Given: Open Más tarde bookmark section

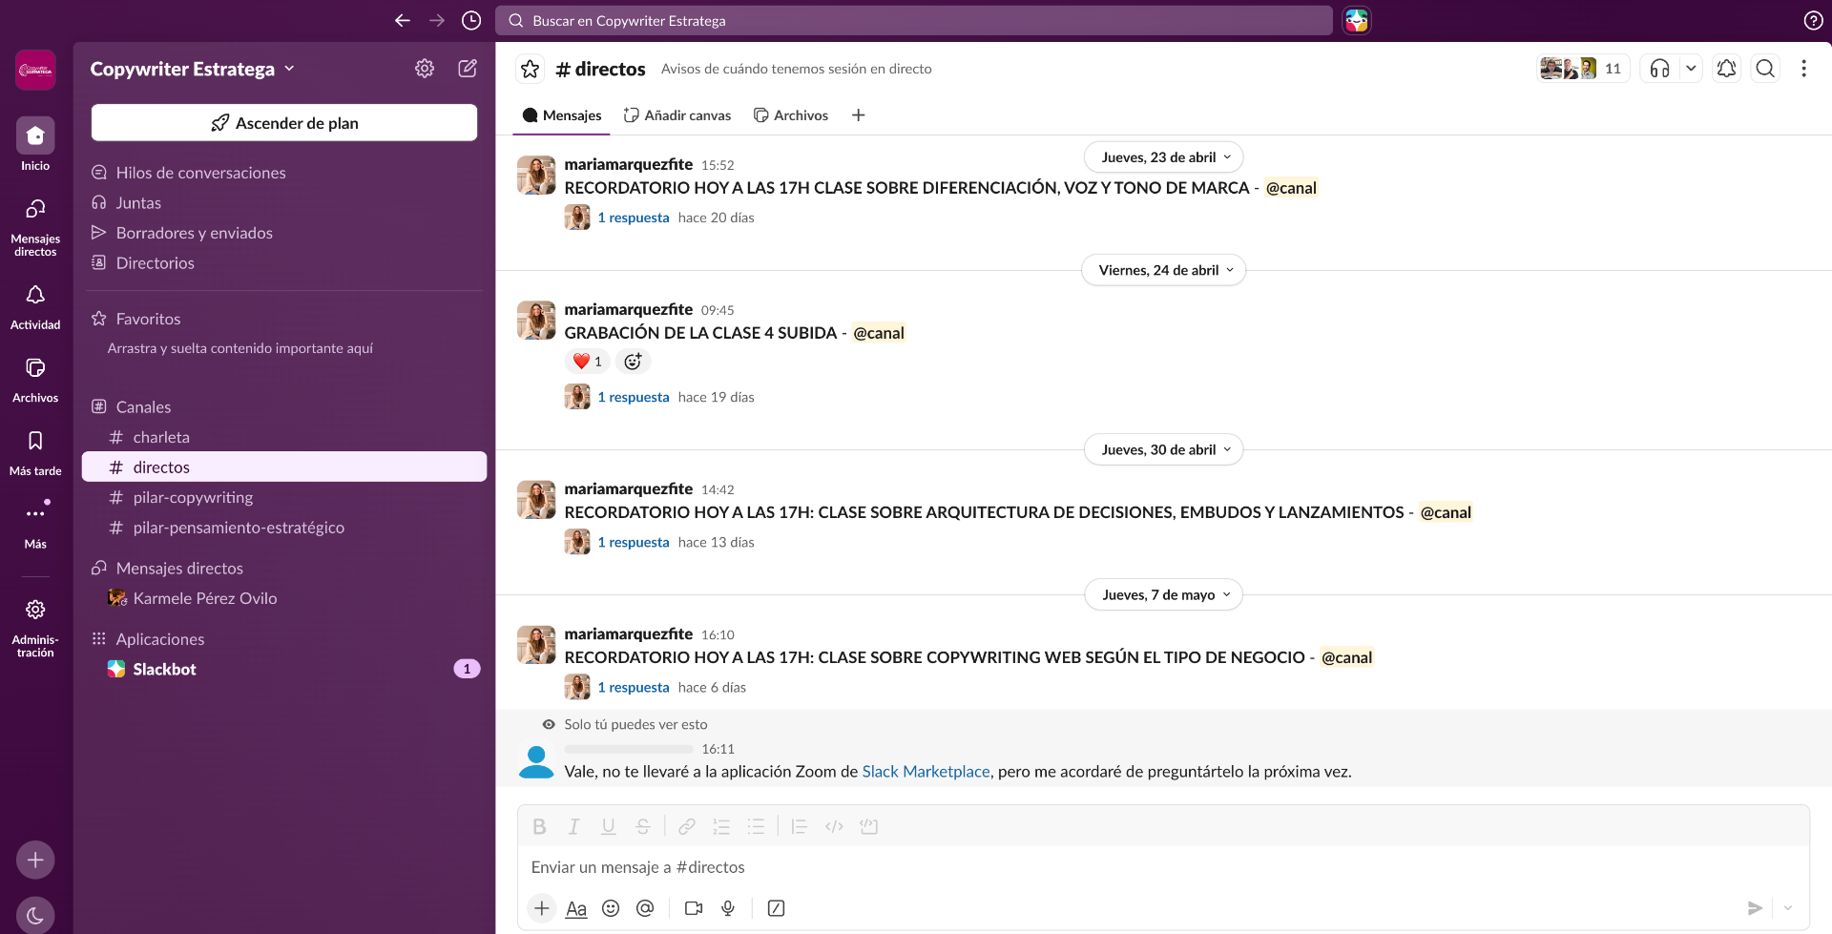Looking at the screenshot, I should click(35, 452).
